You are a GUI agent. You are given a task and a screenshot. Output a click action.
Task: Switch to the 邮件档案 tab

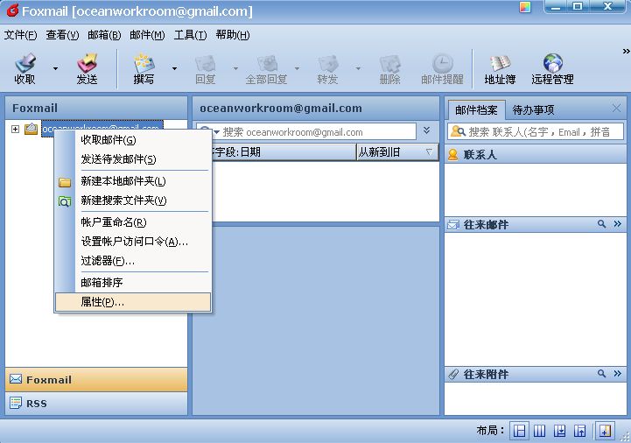[x=476, y=110]
